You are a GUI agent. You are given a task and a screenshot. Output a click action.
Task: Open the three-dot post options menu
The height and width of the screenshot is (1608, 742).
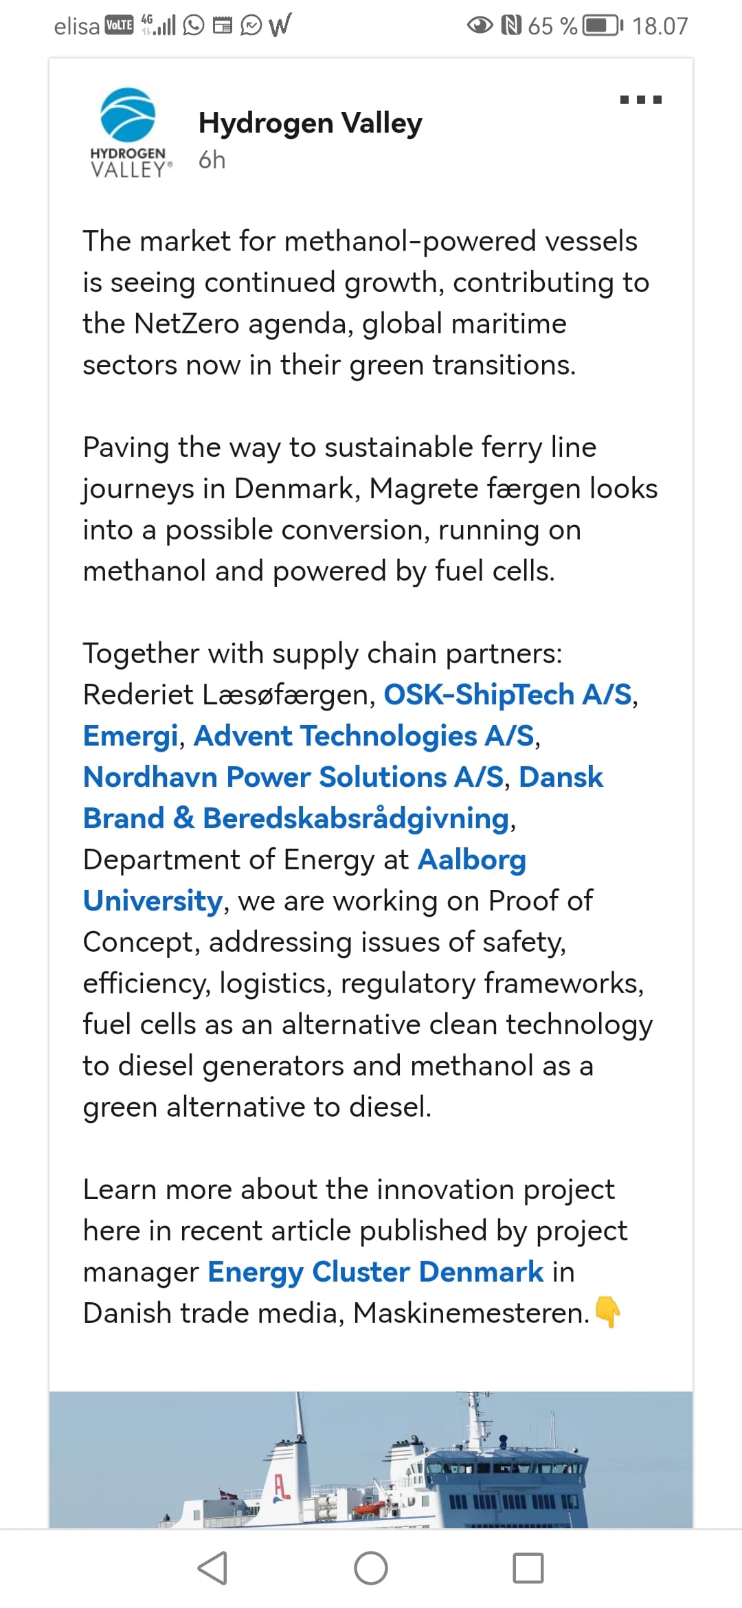click(640, 100)
